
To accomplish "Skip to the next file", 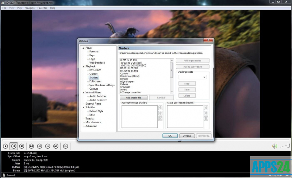I will (x=56, y=146).
